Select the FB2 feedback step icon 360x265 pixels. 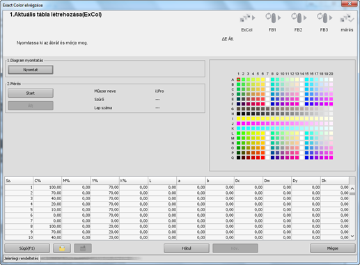click(299, 17)
